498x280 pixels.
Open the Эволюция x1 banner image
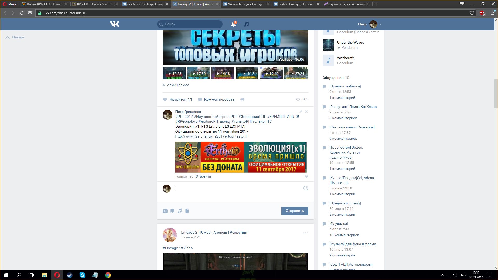241,157
